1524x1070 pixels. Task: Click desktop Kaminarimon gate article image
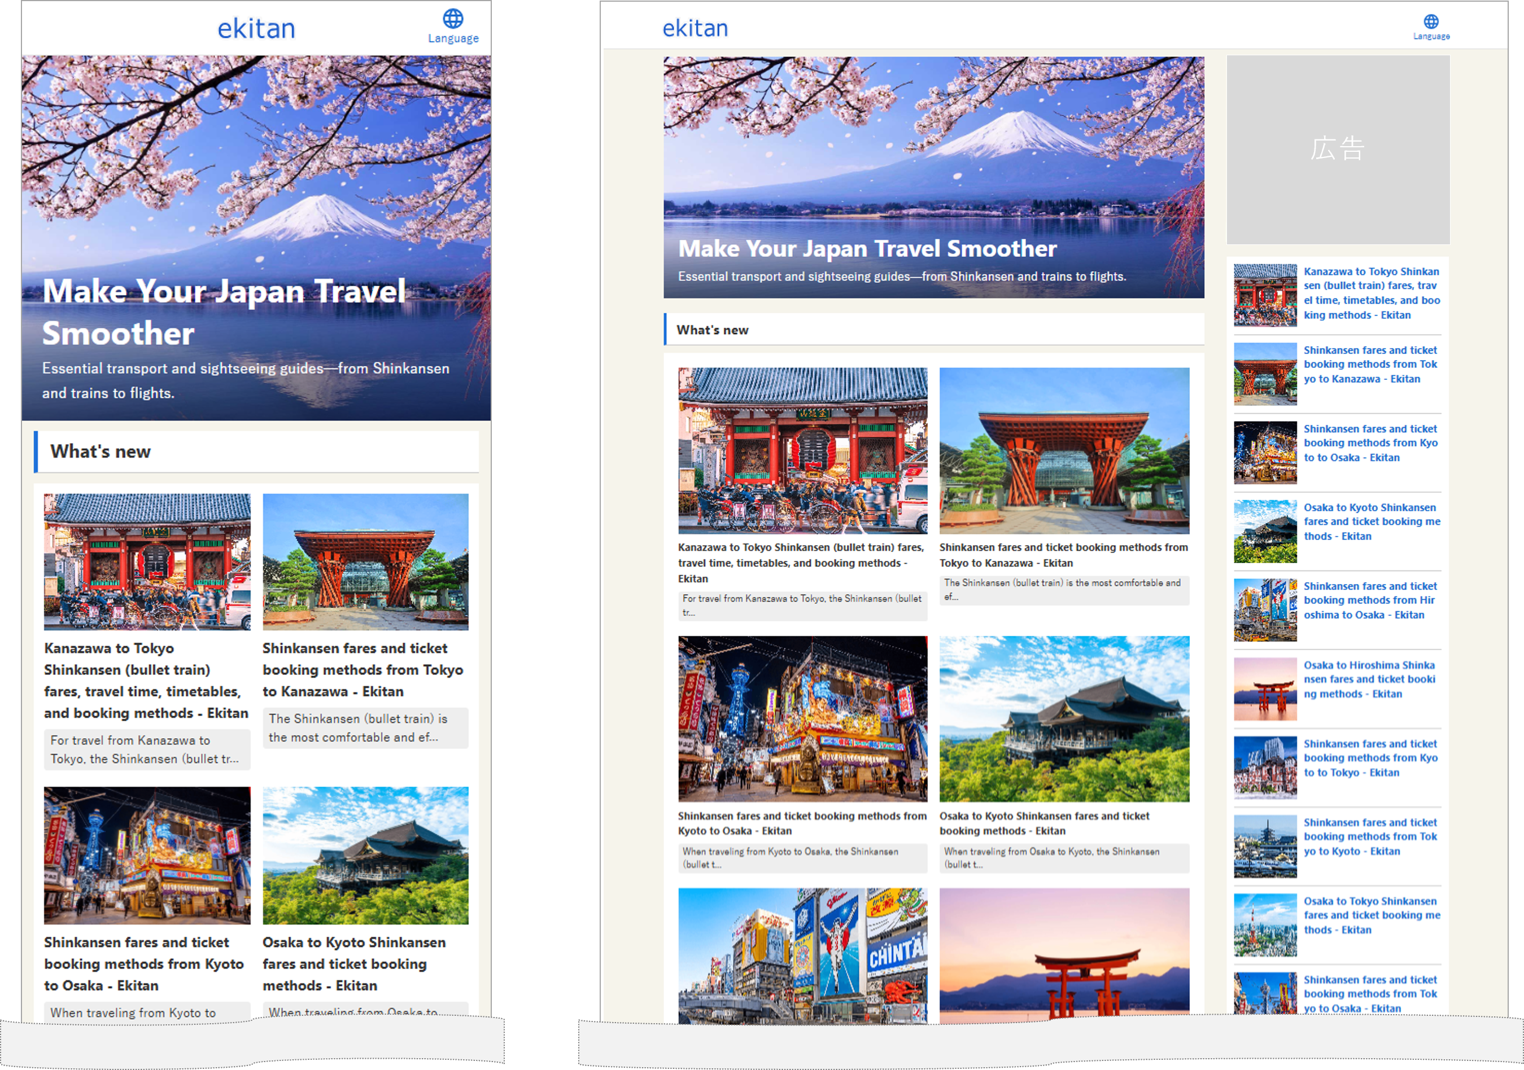point(802,450)
